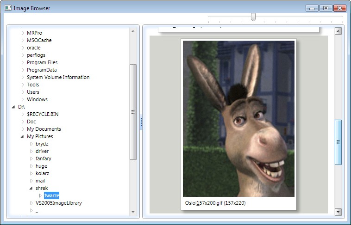Screen dimensions: 351x225
Task: Expand the kolarz folder arrow
Action: pos(31,173)
